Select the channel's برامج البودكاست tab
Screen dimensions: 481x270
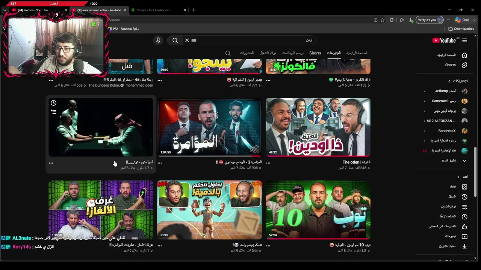(292, 53)
